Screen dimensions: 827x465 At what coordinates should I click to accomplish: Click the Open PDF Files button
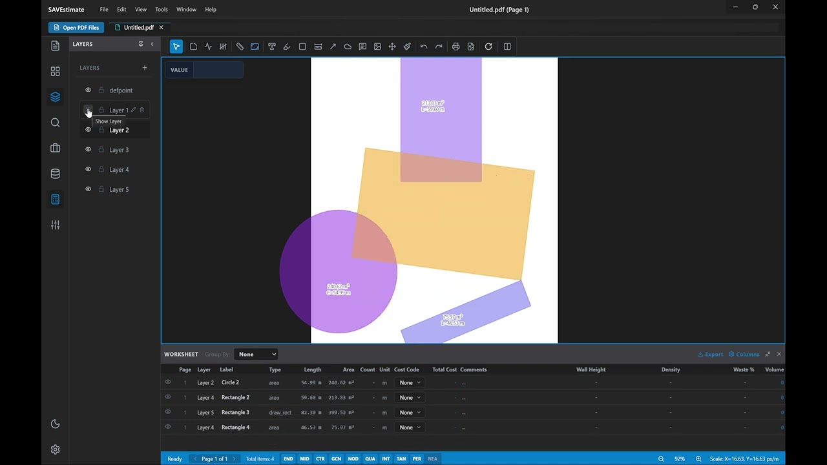76,28
